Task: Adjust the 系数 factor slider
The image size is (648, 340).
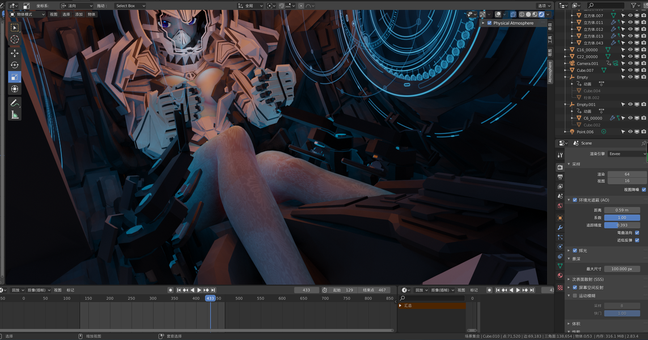Action: [x=622, y=218]
